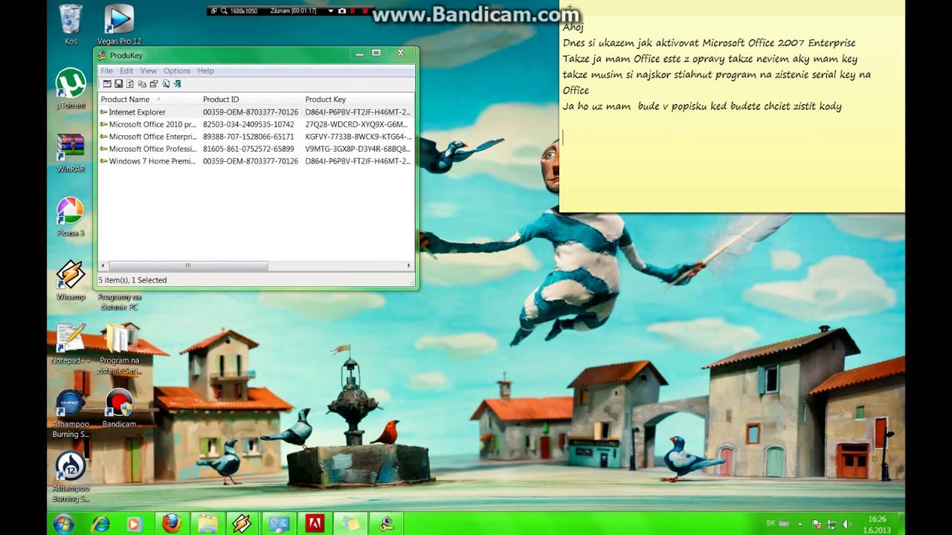Open Windows Media Player from the taskbar

click(135, 524)
